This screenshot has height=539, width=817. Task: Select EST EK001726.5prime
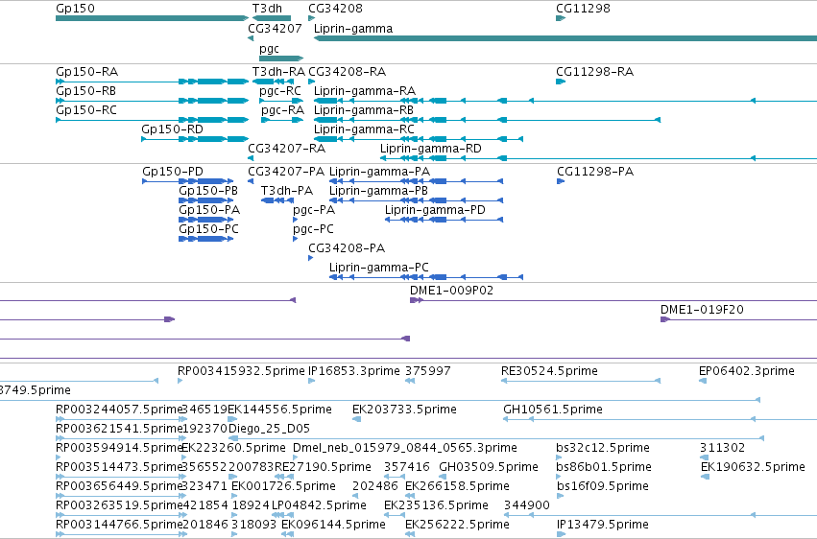[x=234, y=497]
